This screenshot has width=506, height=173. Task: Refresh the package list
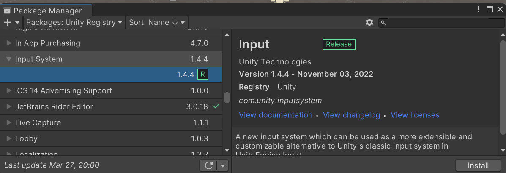[x=208, y=165]
